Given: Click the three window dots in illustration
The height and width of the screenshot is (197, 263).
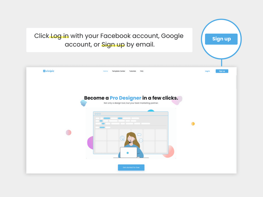Looking at the screenshot, I should [98, 114].
